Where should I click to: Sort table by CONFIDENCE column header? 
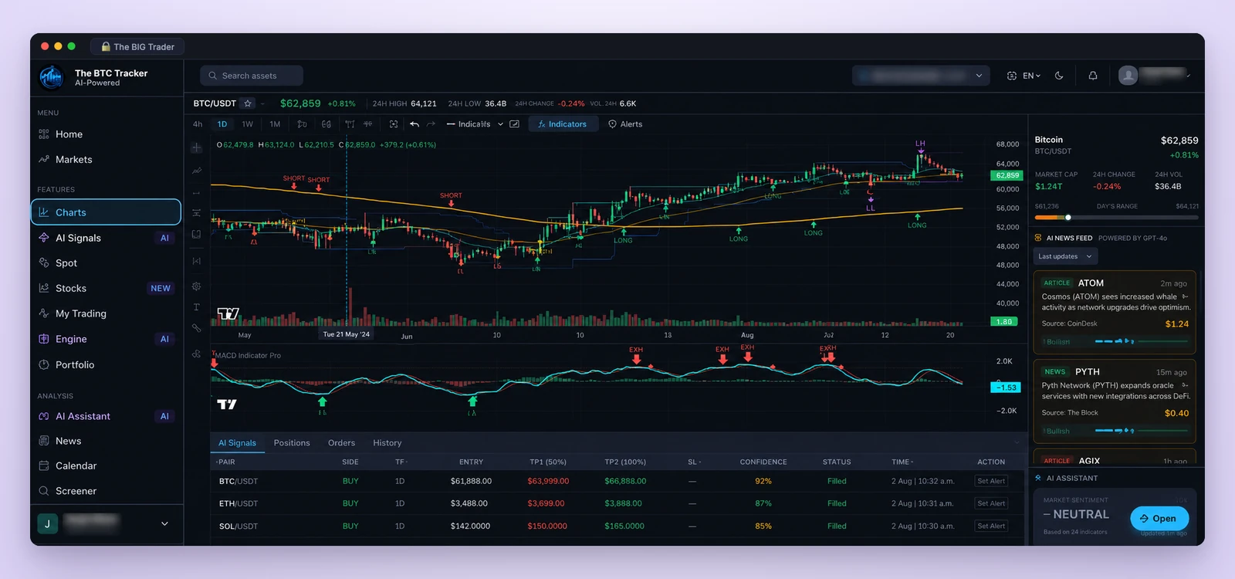pyautogui.click(x=763, y=462)
